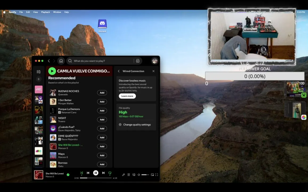Open the Morgan Wallen artist link
The height and width of the screenshot is (192, 308).
[x=66, y=103]
